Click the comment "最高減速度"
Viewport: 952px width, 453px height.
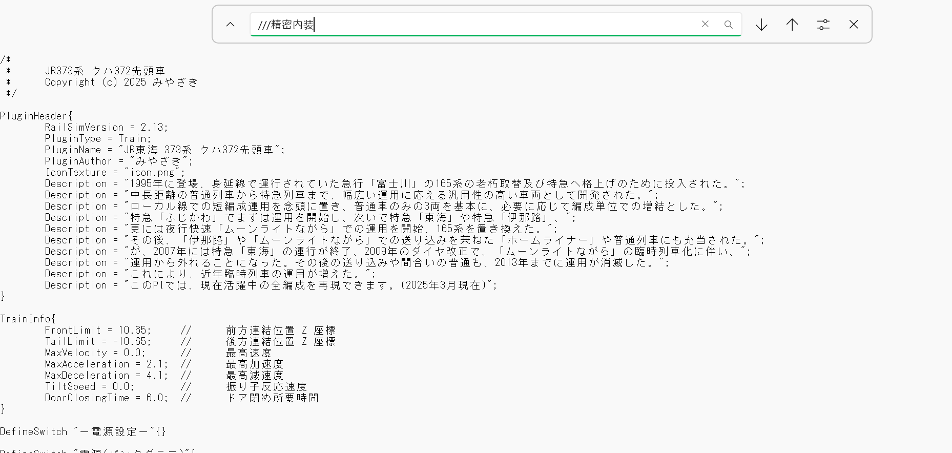pos(255,375)
